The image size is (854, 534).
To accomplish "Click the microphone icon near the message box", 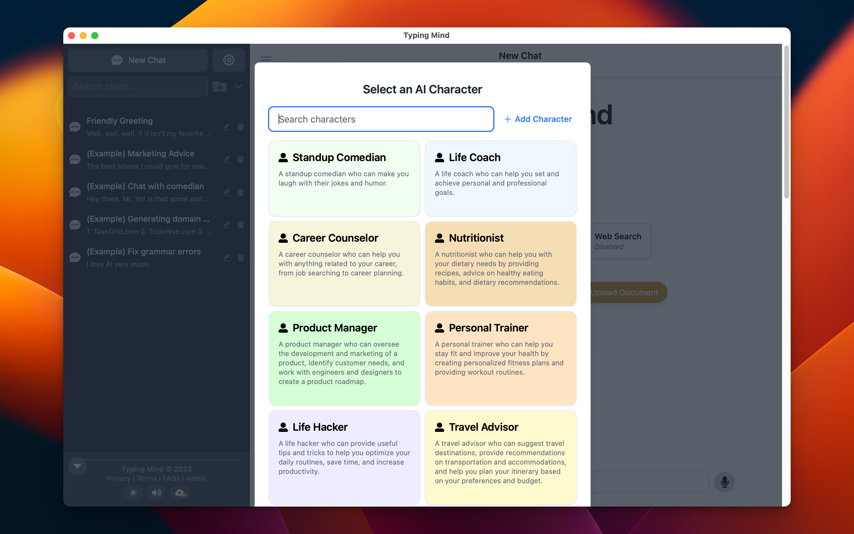I will tap(724, 482).
